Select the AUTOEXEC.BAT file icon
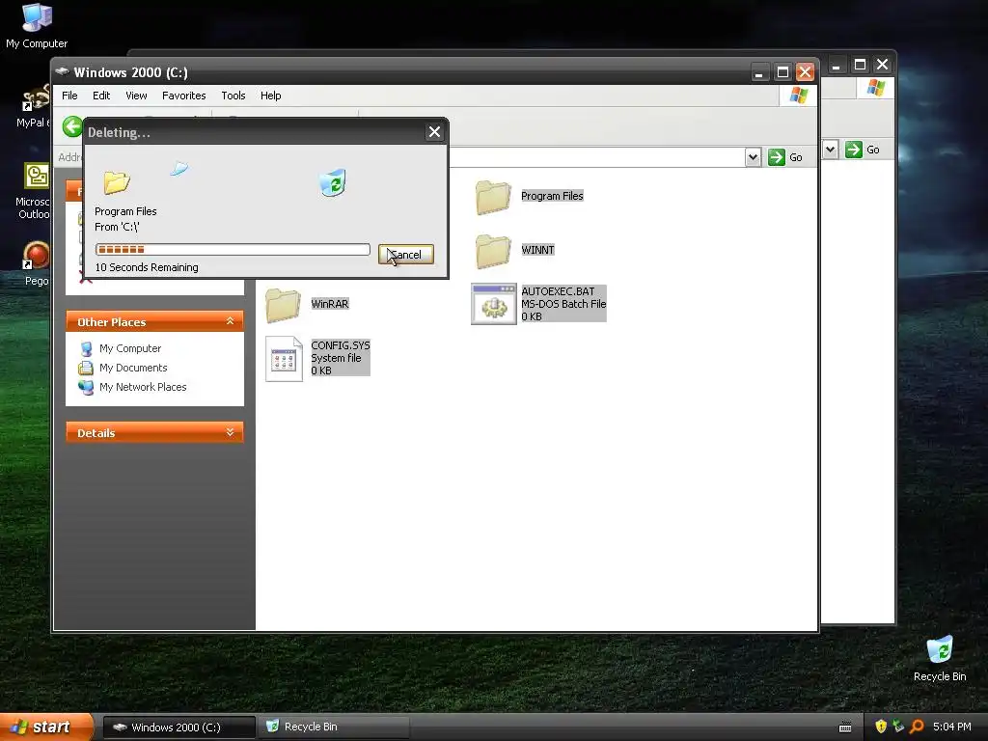Screen dimensions: 988x741 tap(493, 304)
